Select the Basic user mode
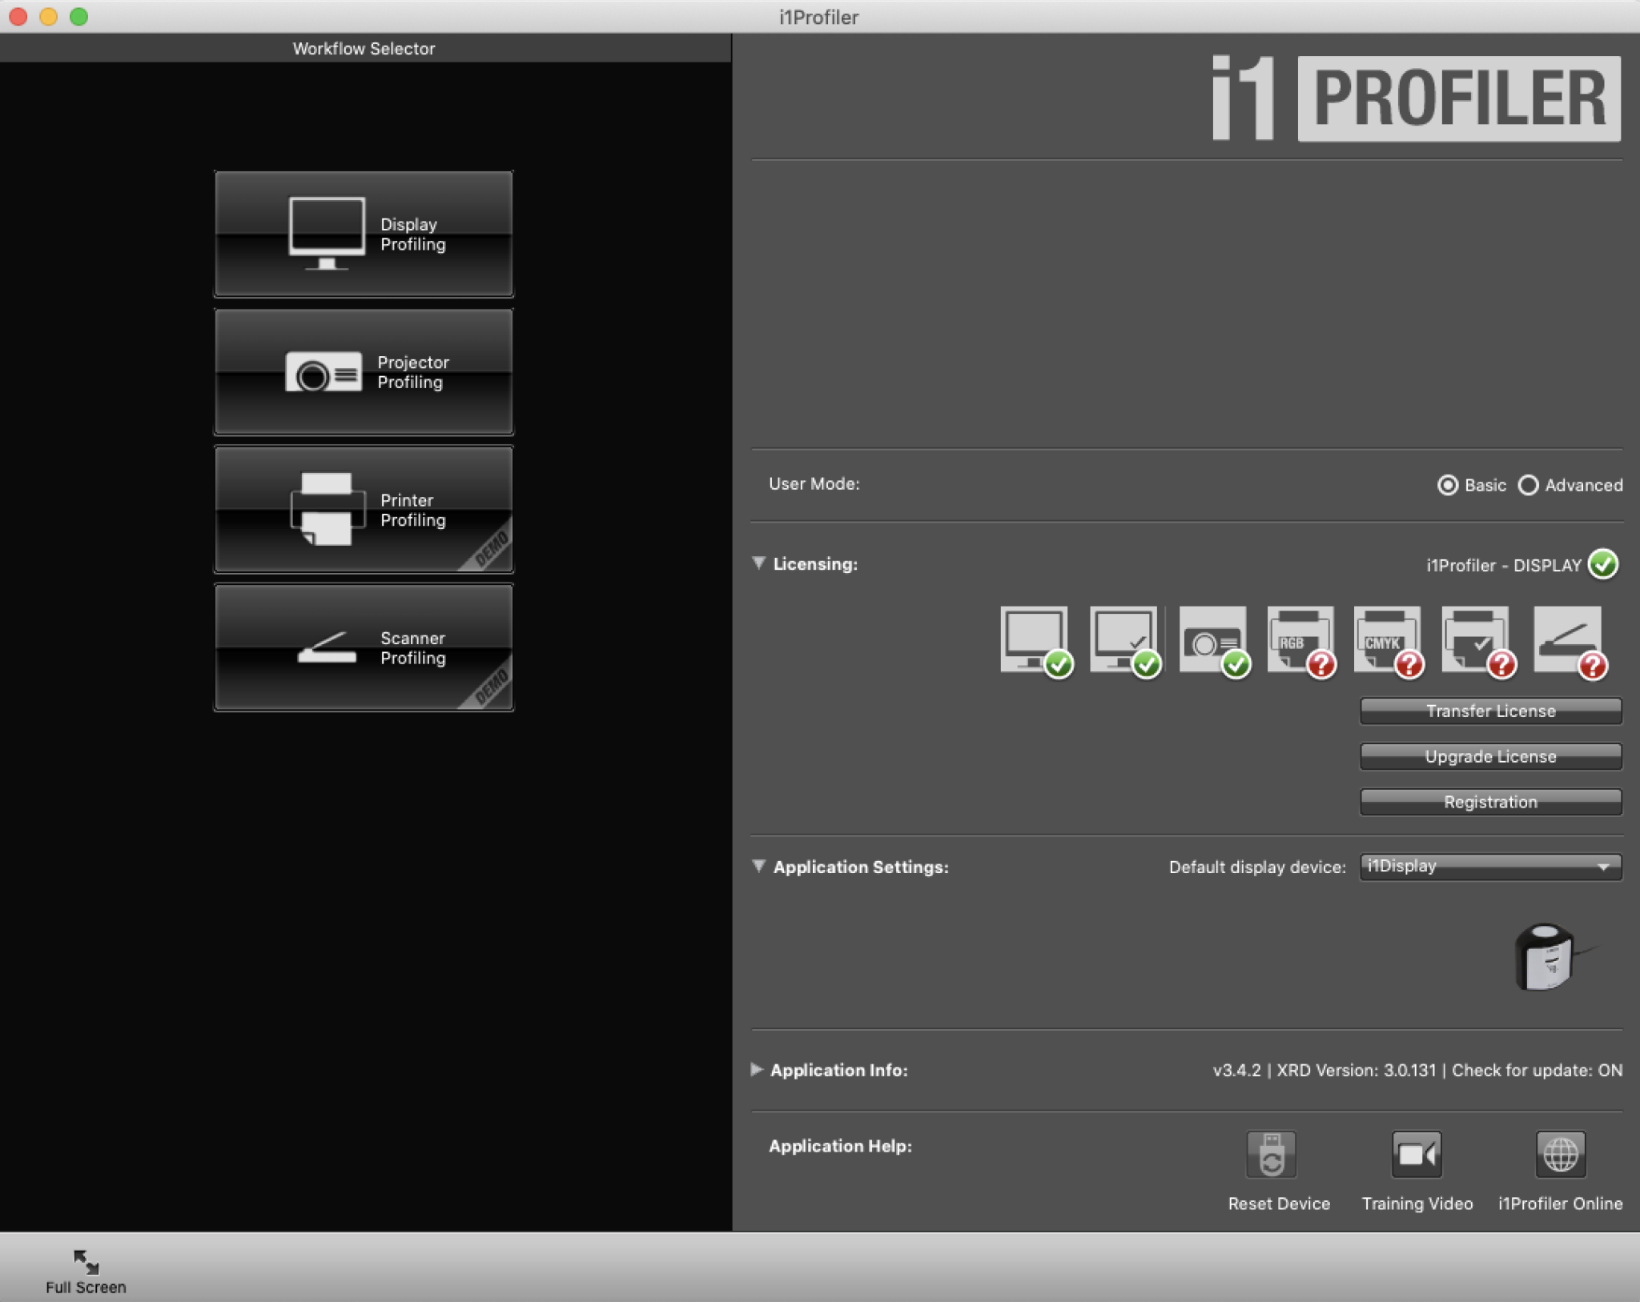The height and width of the screenshot is (1302, 1640). click(x=1448, y=485)
